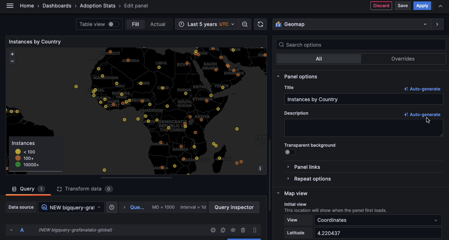Enable Transparent background toggle
This screenshot has height=240, width=449.
point(290,152)
